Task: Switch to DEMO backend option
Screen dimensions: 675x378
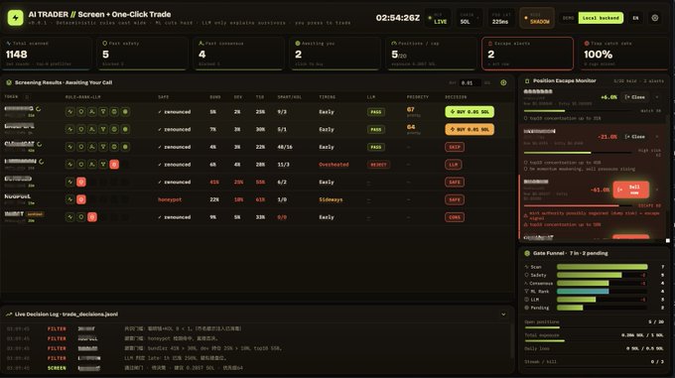Action: (568, 18)
